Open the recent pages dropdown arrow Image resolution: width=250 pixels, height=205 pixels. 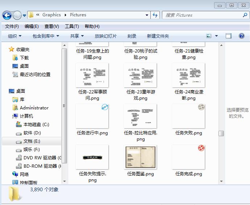[24, 16]
